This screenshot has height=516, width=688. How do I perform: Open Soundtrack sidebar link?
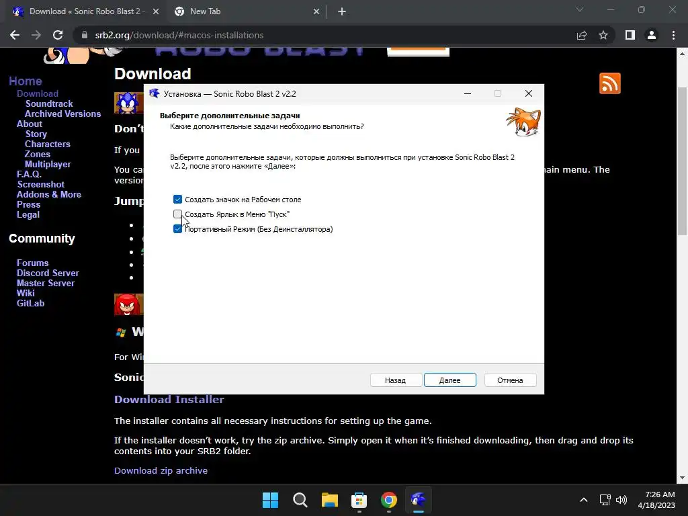(49, 103)
